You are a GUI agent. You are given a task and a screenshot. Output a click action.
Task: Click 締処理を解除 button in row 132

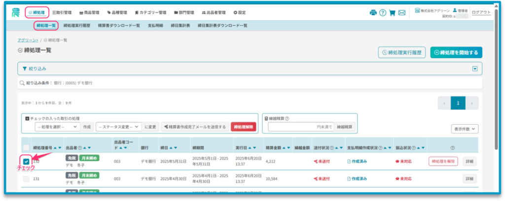point(443,161)
